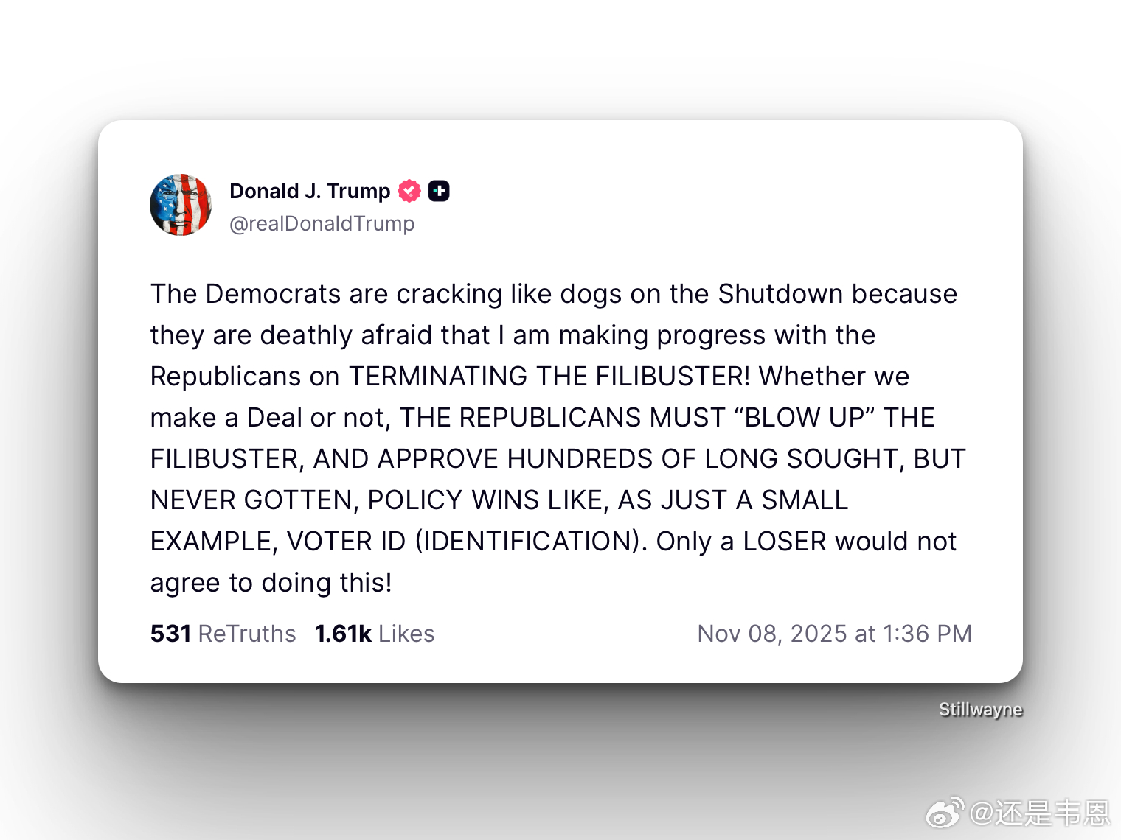This screenshot has width=1121, height=840.
Task: View the 1.61k Likes list
Action: (x=375, y=634)
